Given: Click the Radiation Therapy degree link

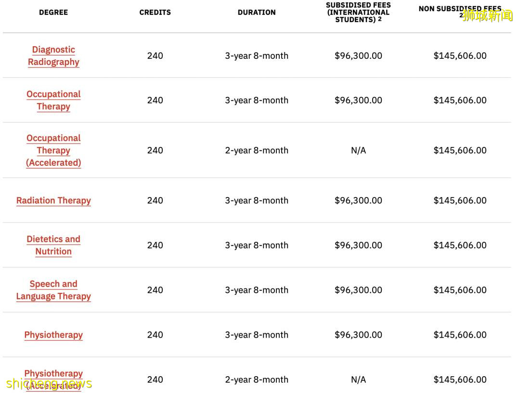Looking at the screenshot, I should (x=53, y=201).
